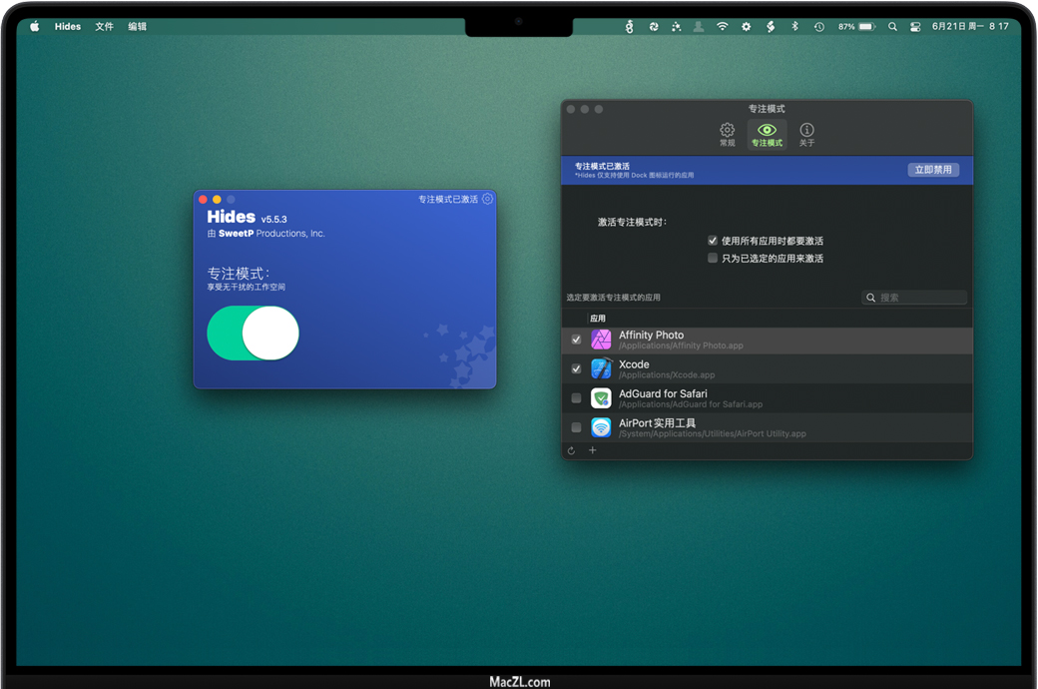Click the gear icon in the Hides window
Image resolution: width=1038 pixels, height=689 pixels.
[x=487, y=199]
